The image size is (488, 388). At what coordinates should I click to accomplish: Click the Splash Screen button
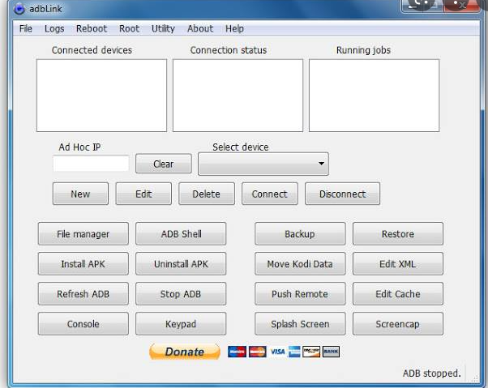pos(300,324)
